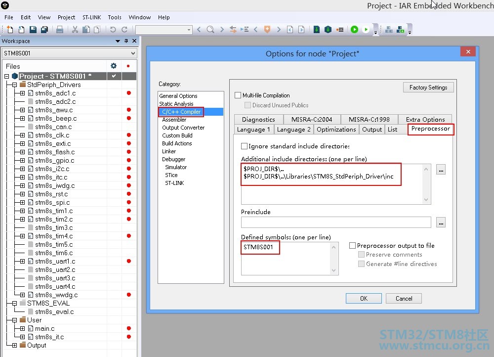Click the Open file toolbar icon
The image size is (494, 357).
click(21, 30)
